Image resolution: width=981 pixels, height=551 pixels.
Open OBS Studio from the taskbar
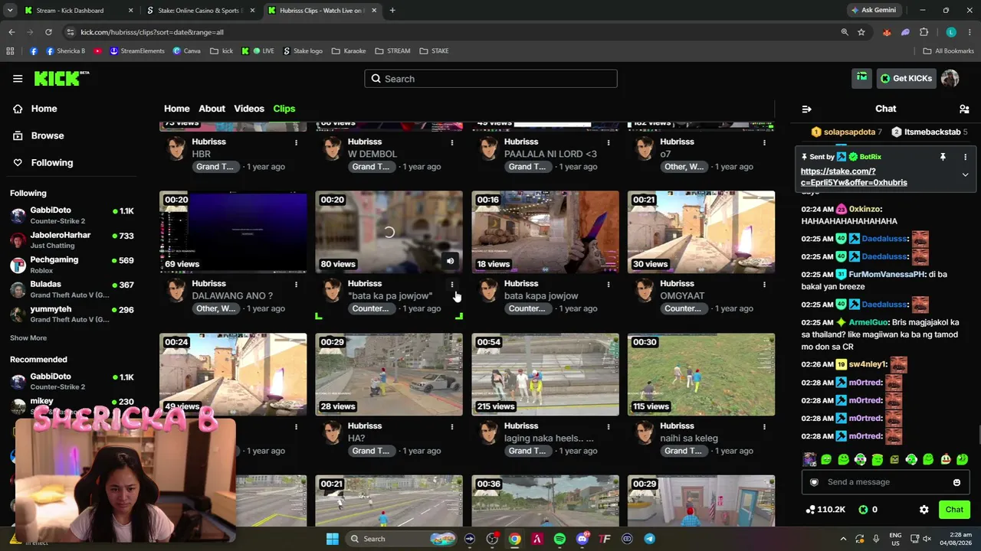coord(492,539)
